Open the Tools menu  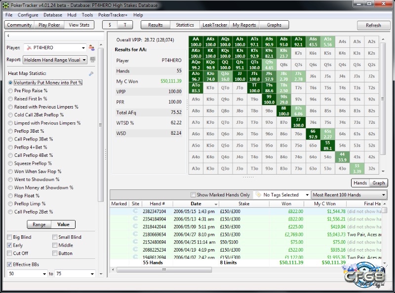(87, 15)
